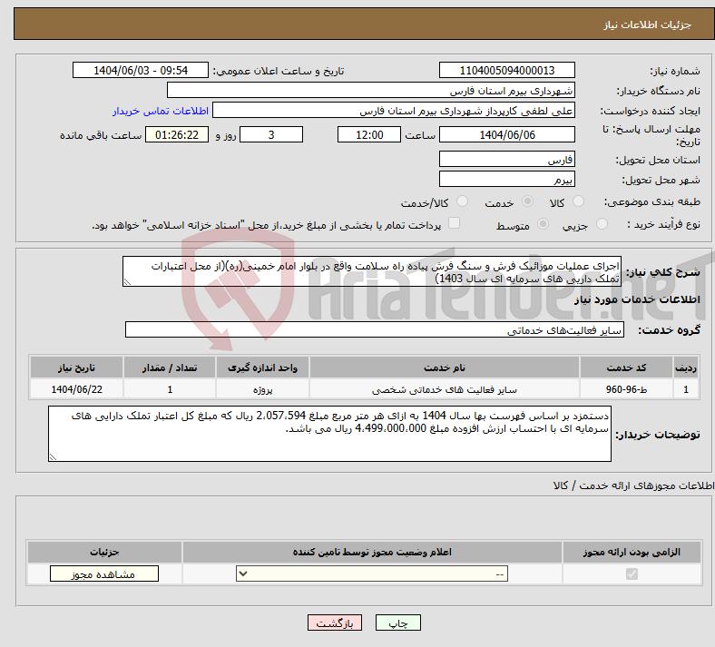Open the license status dropdown

click(x=372, y=573)
